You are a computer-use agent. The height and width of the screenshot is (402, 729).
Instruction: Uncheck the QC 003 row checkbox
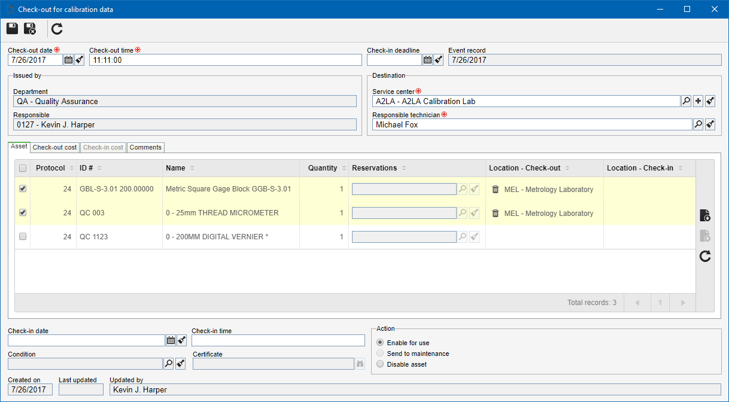(x=23, y=212)
